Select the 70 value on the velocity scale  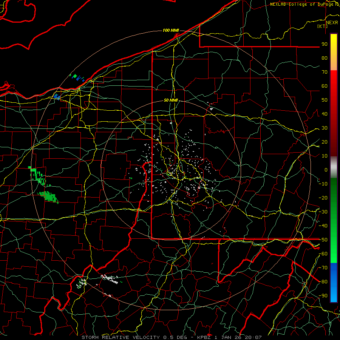tap(325, 72)
